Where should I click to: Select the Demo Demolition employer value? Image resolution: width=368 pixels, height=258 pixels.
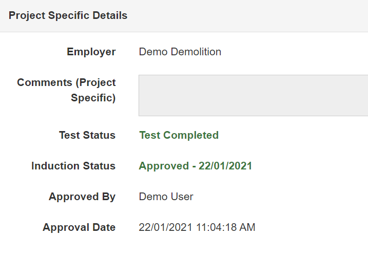(x=180, y=52)
